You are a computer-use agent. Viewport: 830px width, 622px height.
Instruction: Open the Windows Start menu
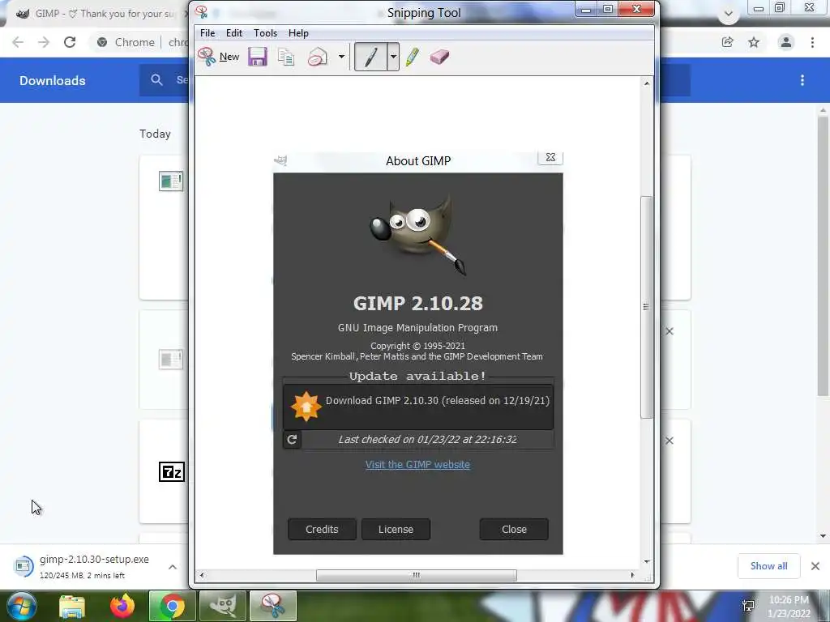(x=22, y=606)
